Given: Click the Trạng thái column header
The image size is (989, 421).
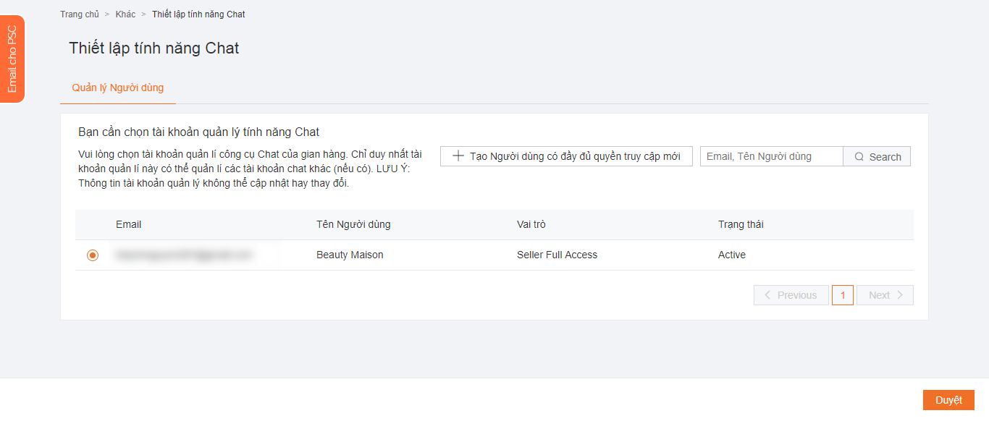Looking at the screenshot, I should point(741,224).
